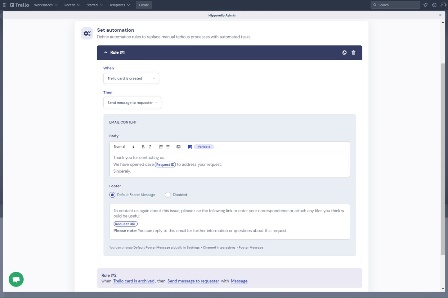The width and height of the screenshot is (448, 298).
Task: Open the Recent menu
Action: coord(72,5)
